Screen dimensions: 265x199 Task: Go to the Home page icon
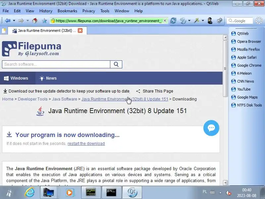point(35,21)
